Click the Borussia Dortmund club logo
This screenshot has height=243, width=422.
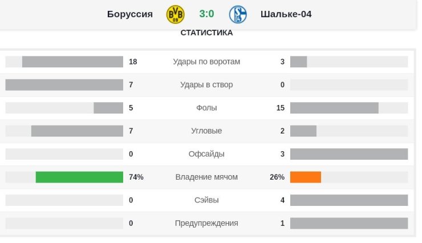[175, 14]
